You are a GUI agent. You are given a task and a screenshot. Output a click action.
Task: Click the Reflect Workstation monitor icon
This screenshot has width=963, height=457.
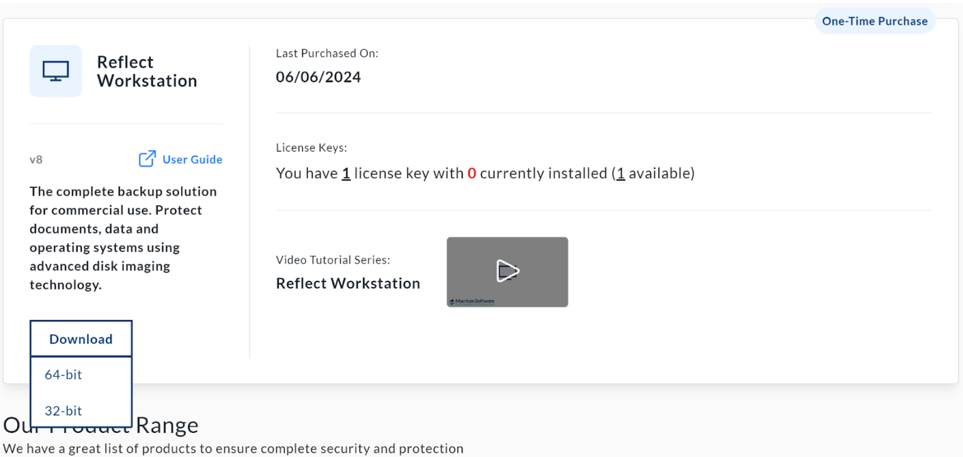pos(56,71)
